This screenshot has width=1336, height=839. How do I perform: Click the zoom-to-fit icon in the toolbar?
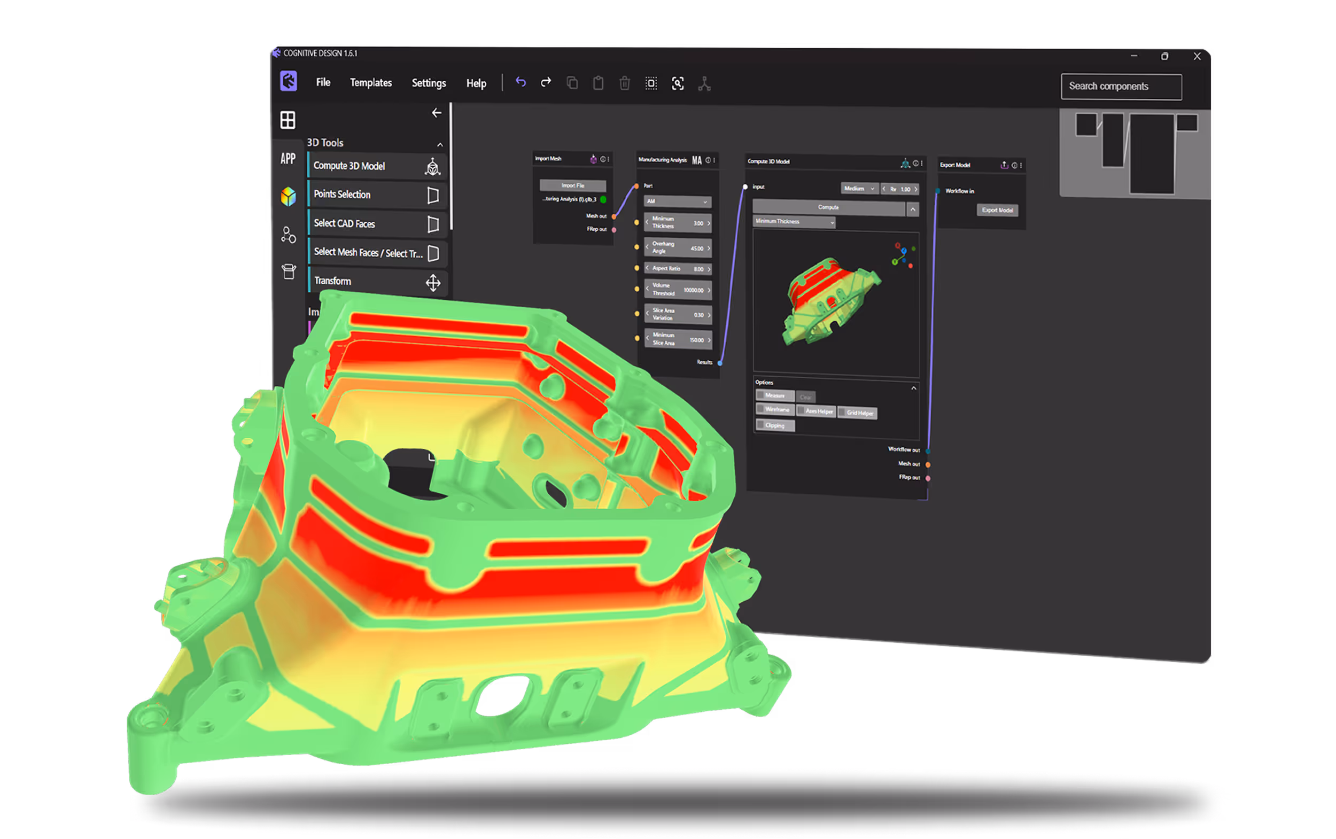pyautogui.click(x=678, y=84)
